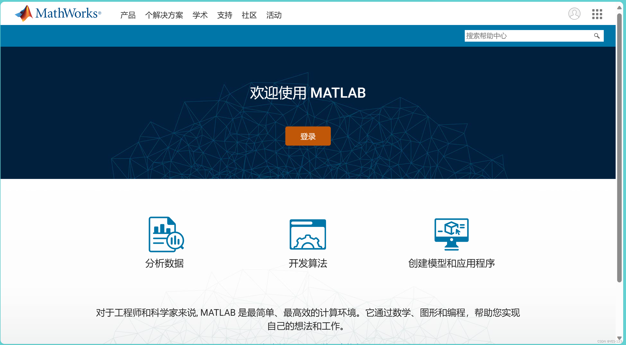
Task: Click the 分析数据 label
Action: 165,263
